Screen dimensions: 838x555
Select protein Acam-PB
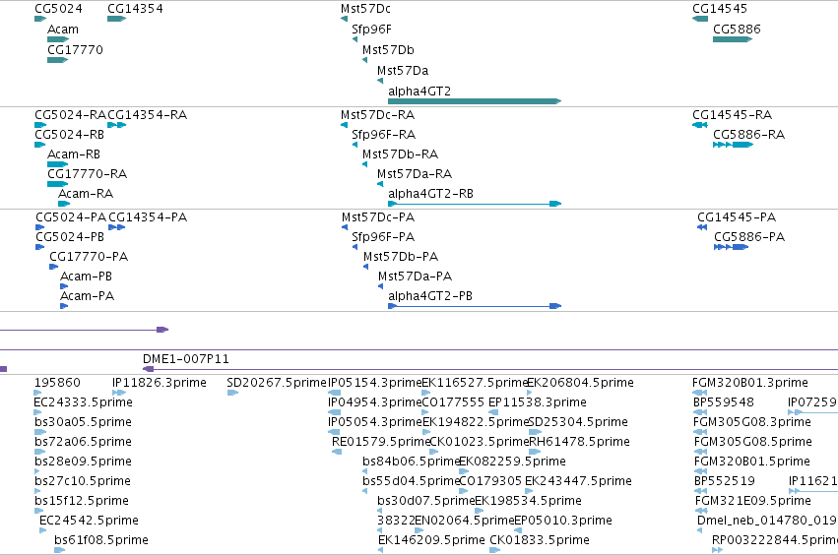click(86, 277)
